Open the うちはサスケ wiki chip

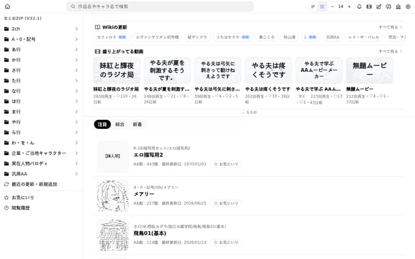coord(233,38)
